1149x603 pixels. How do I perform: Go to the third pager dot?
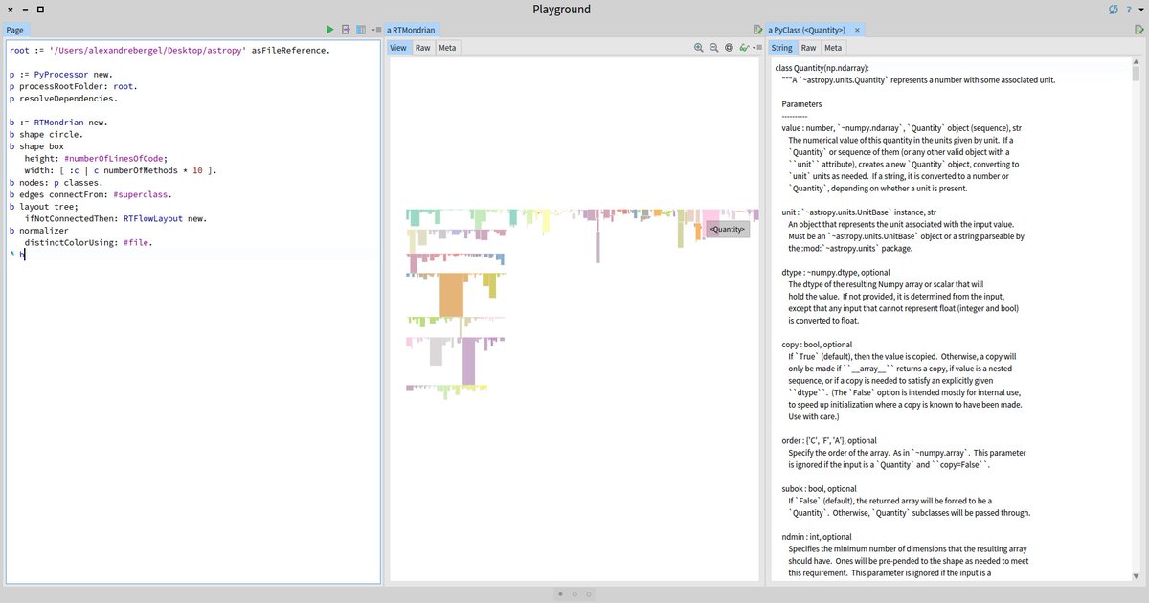[x=589, y=594]
